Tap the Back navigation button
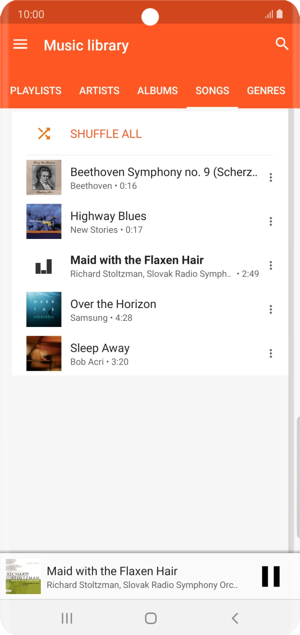 coord(234,619)
